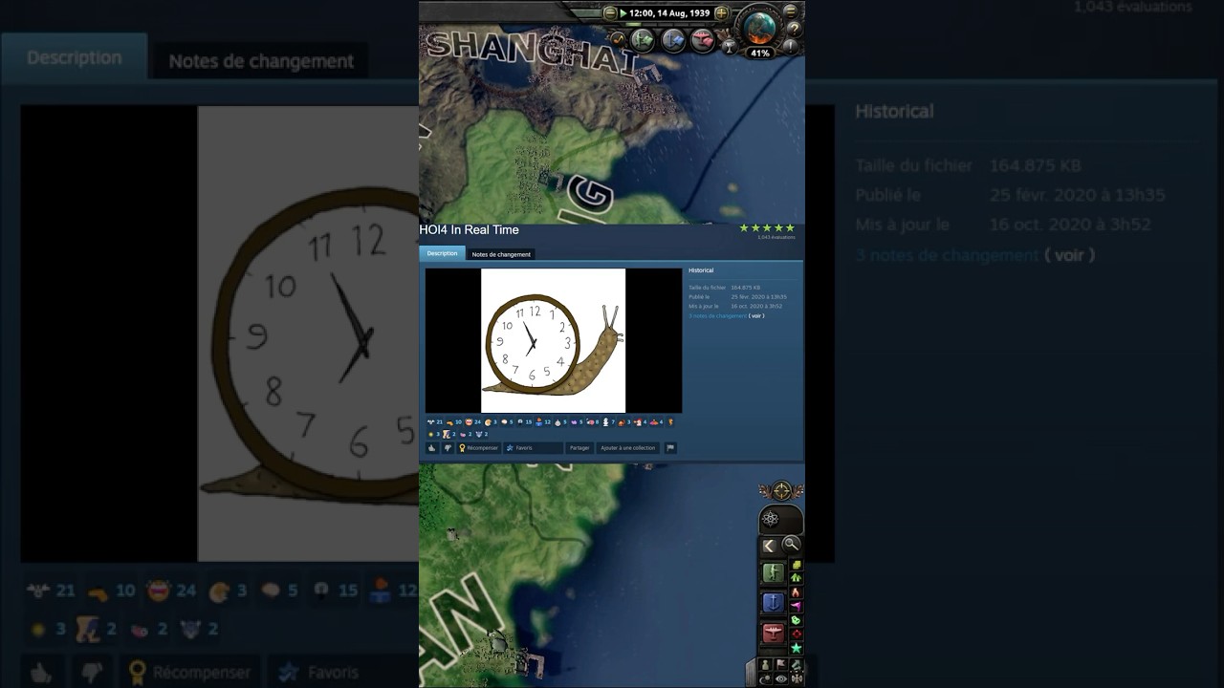Toggle the eye visibility icon
1224x688 pixels.
(x=781, y=679)
